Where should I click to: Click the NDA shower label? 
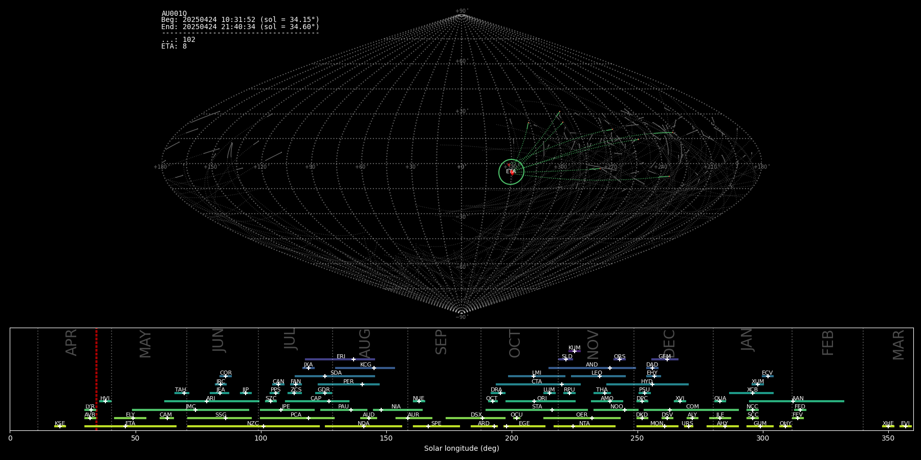click(363, 424)
